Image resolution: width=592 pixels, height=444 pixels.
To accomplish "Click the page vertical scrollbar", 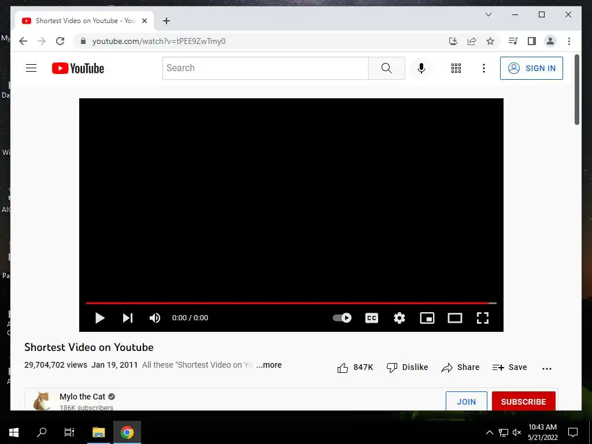I will [576, 90].
